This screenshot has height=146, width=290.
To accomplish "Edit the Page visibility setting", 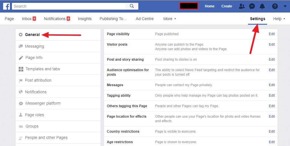I will [x=272, y=34].
